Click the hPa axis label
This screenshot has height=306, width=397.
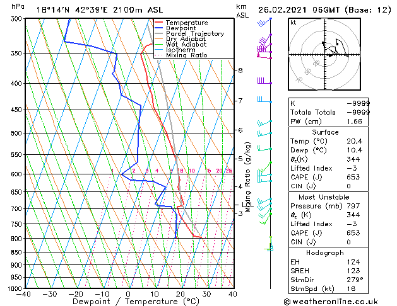coord(18,6)
